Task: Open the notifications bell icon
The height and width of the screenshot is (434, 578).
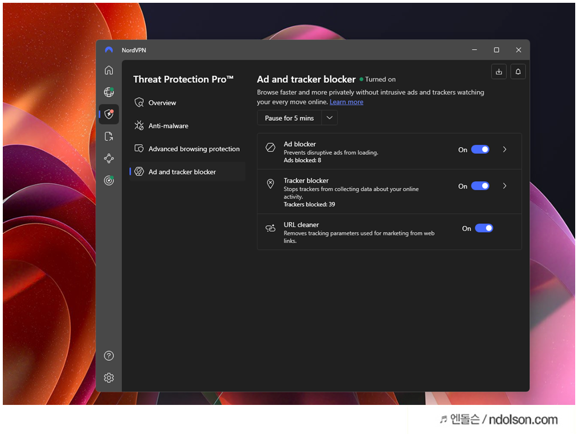Action: tap(518, 72)
